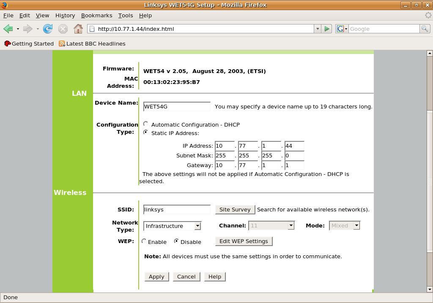Select the Static IP Address radio button
Viewport: 433px width, 303px height.
[146, 133]
